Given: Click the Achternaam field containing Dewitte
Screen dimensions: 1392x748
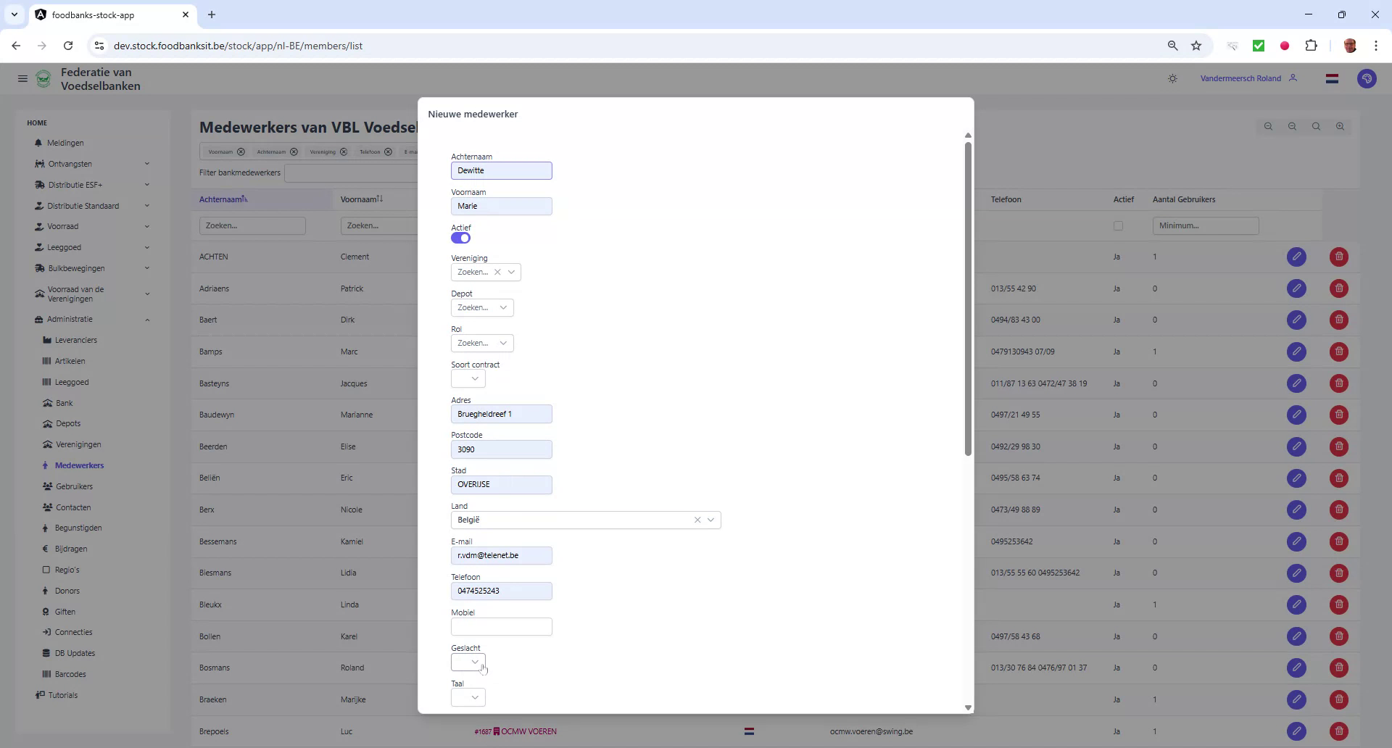Looking at the screenshot, I should point(502,170).
